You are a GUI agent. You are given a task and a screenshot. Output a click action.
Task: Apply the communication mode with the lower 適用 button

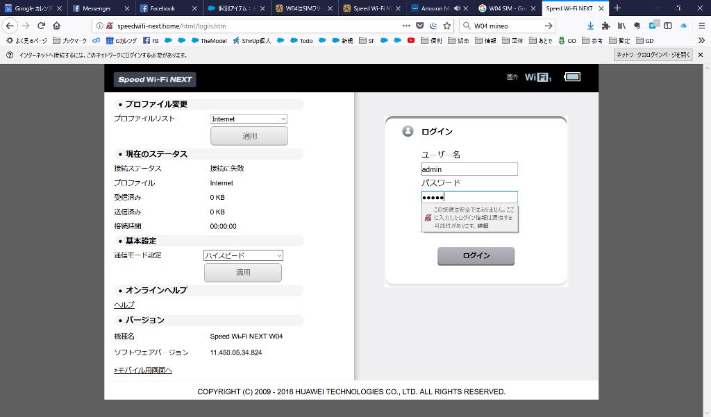[243, 273]
